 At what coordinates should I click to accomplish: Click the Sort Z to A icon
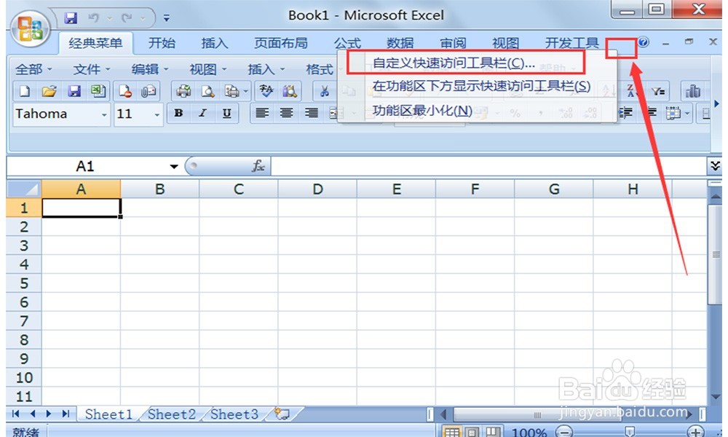631,91
